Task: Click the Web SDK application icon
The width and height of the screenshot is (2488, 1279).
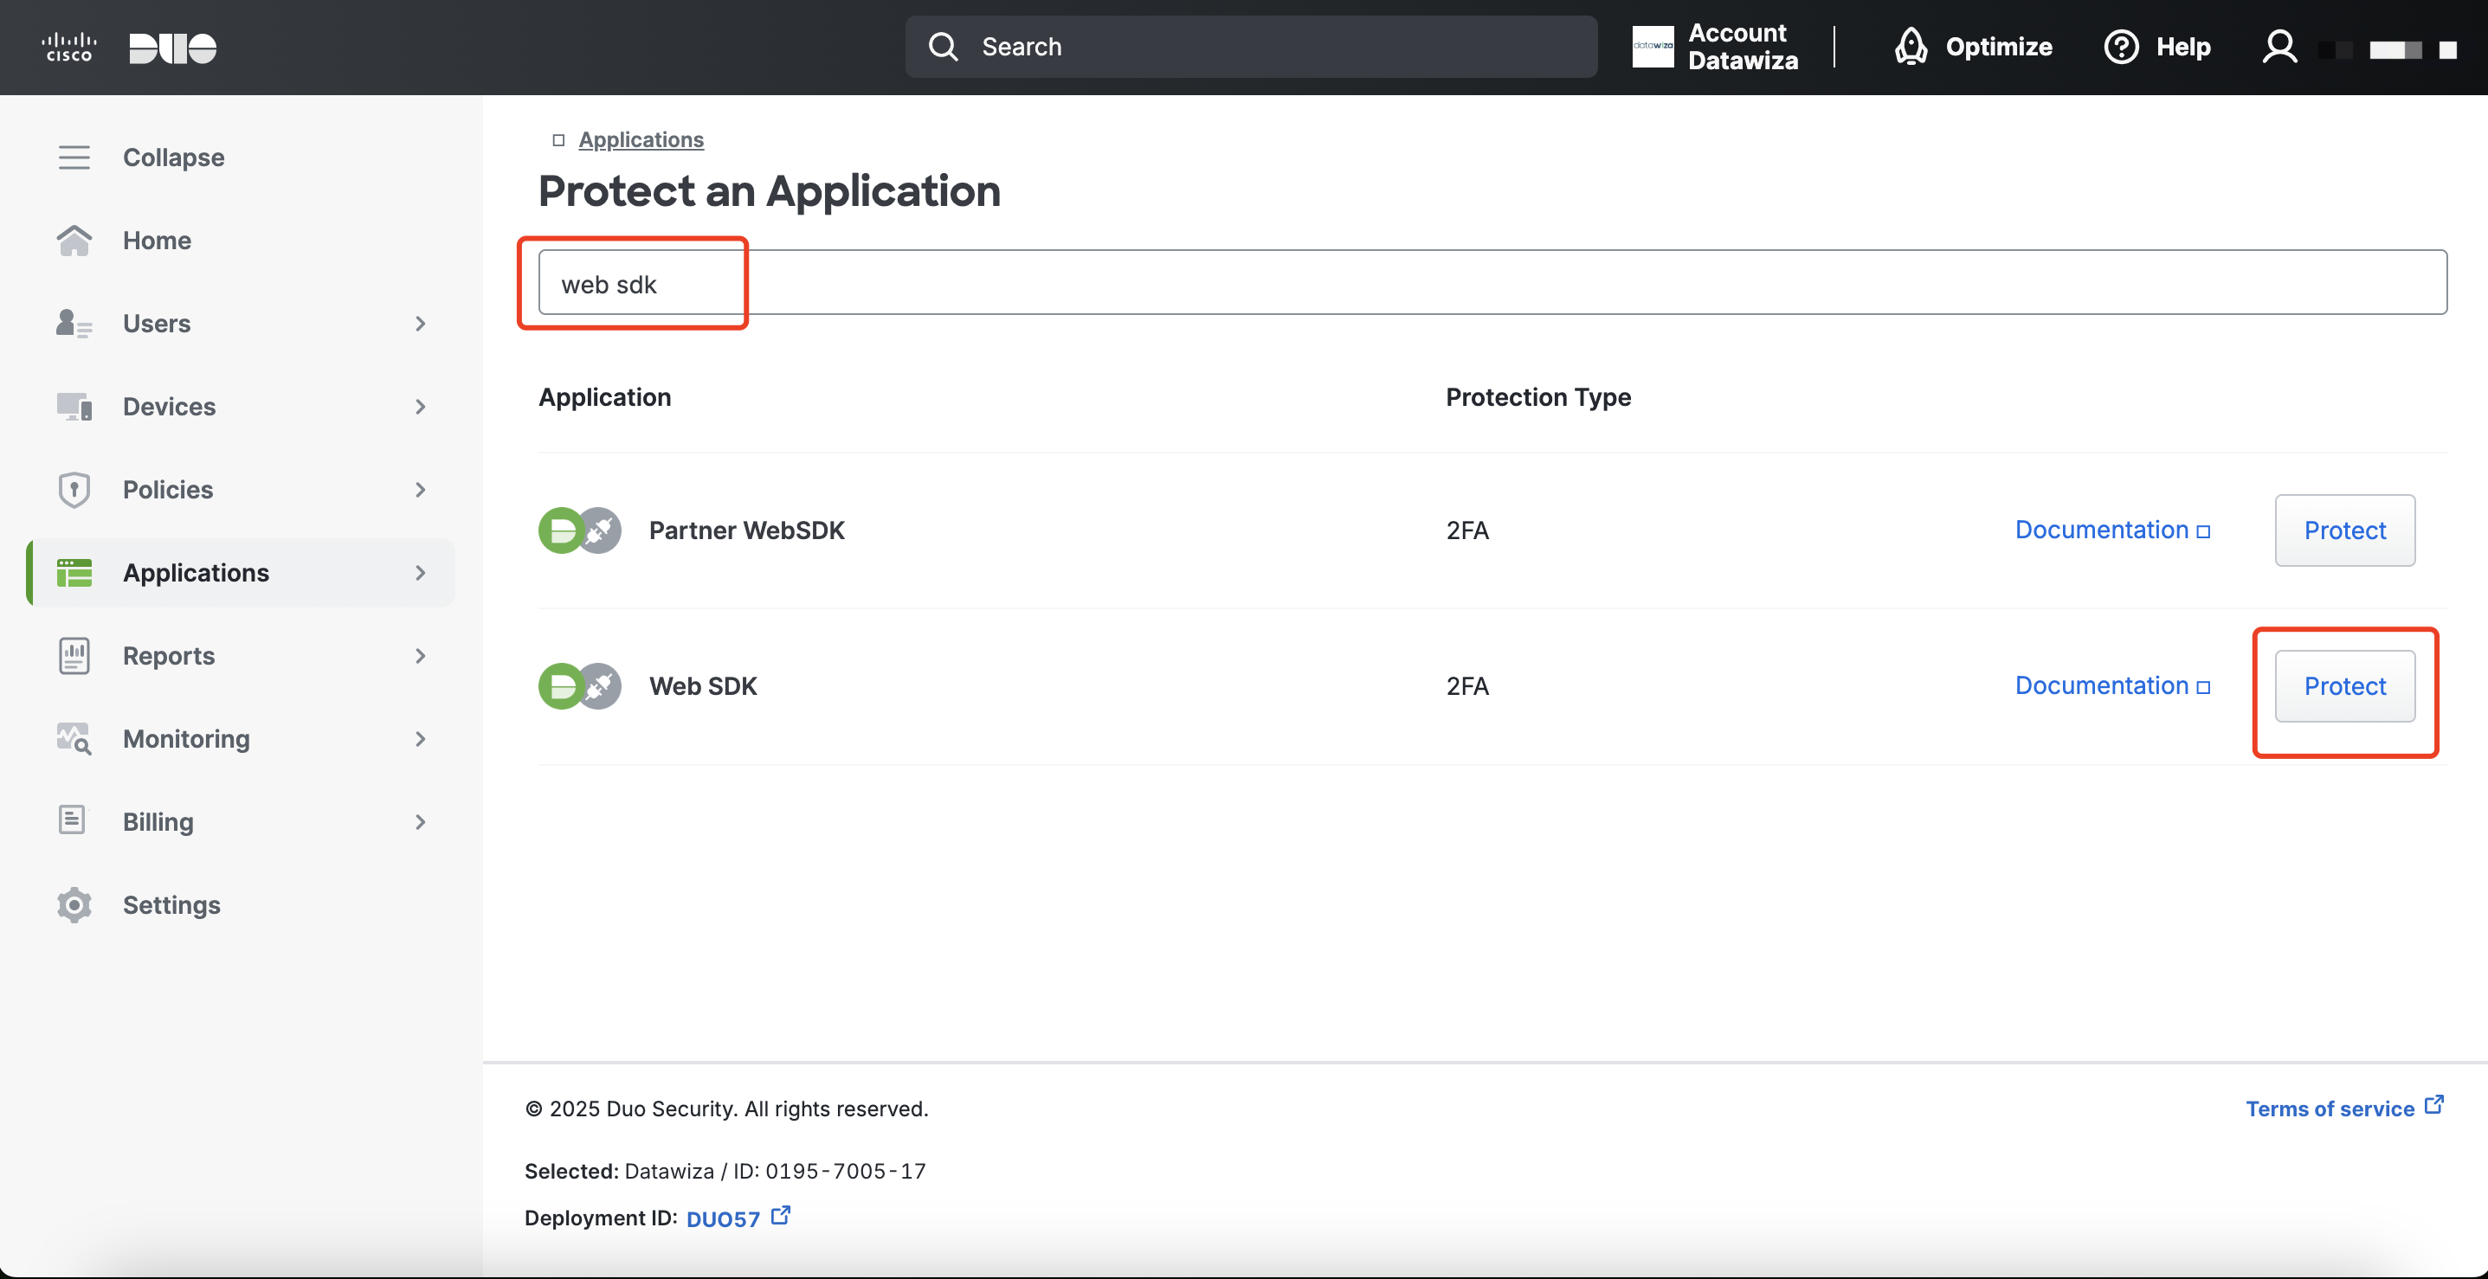Action: point(579,686)
